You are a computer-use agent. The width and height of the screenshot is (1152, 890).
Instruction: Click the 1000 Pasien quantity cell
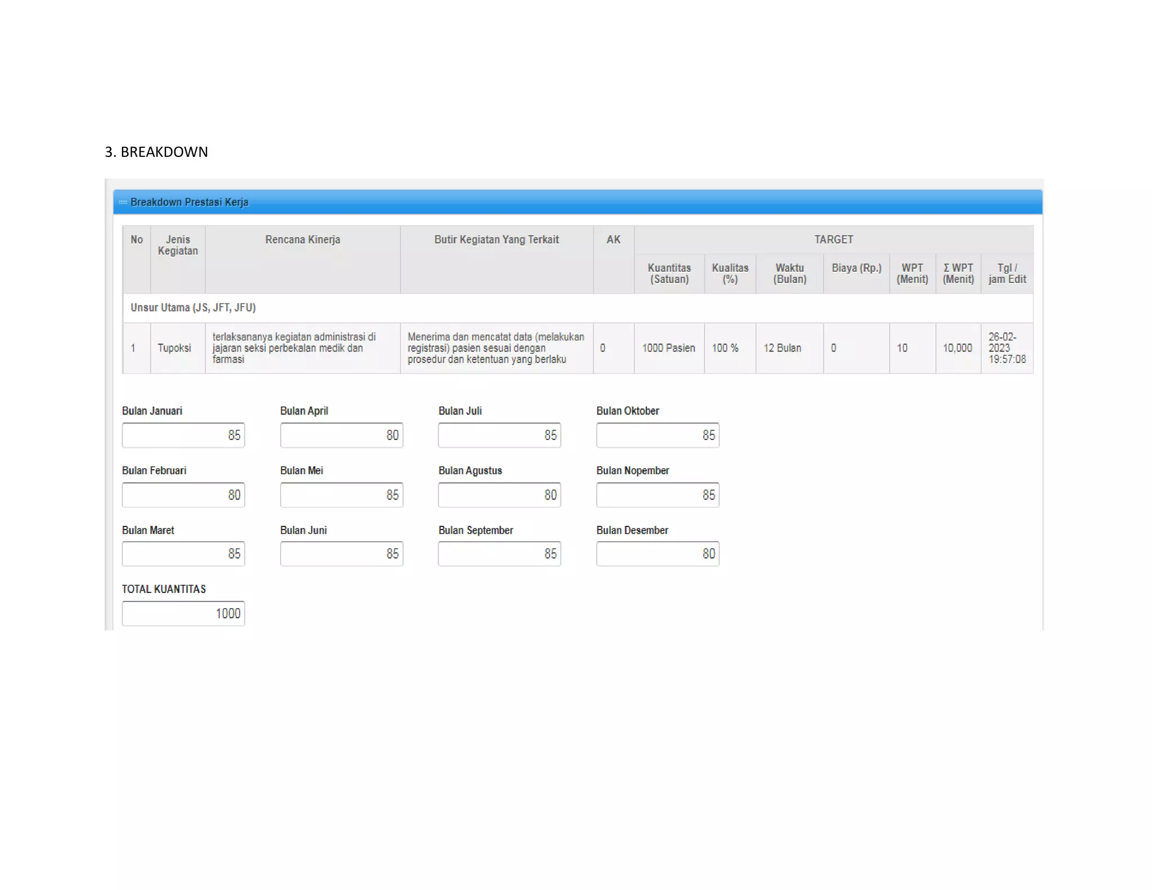pos(668,348)
